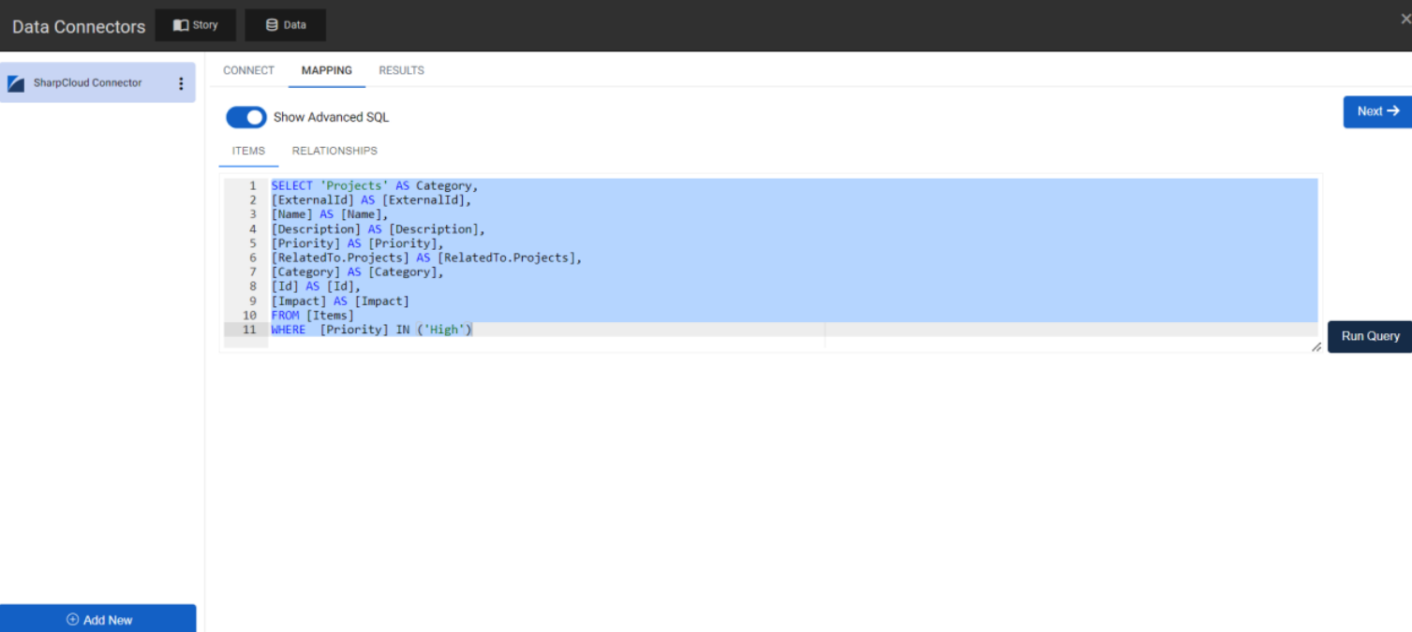This screenshot has width=1412, height=632.
Task: Open the Story view with book icon
Action: 196,25
